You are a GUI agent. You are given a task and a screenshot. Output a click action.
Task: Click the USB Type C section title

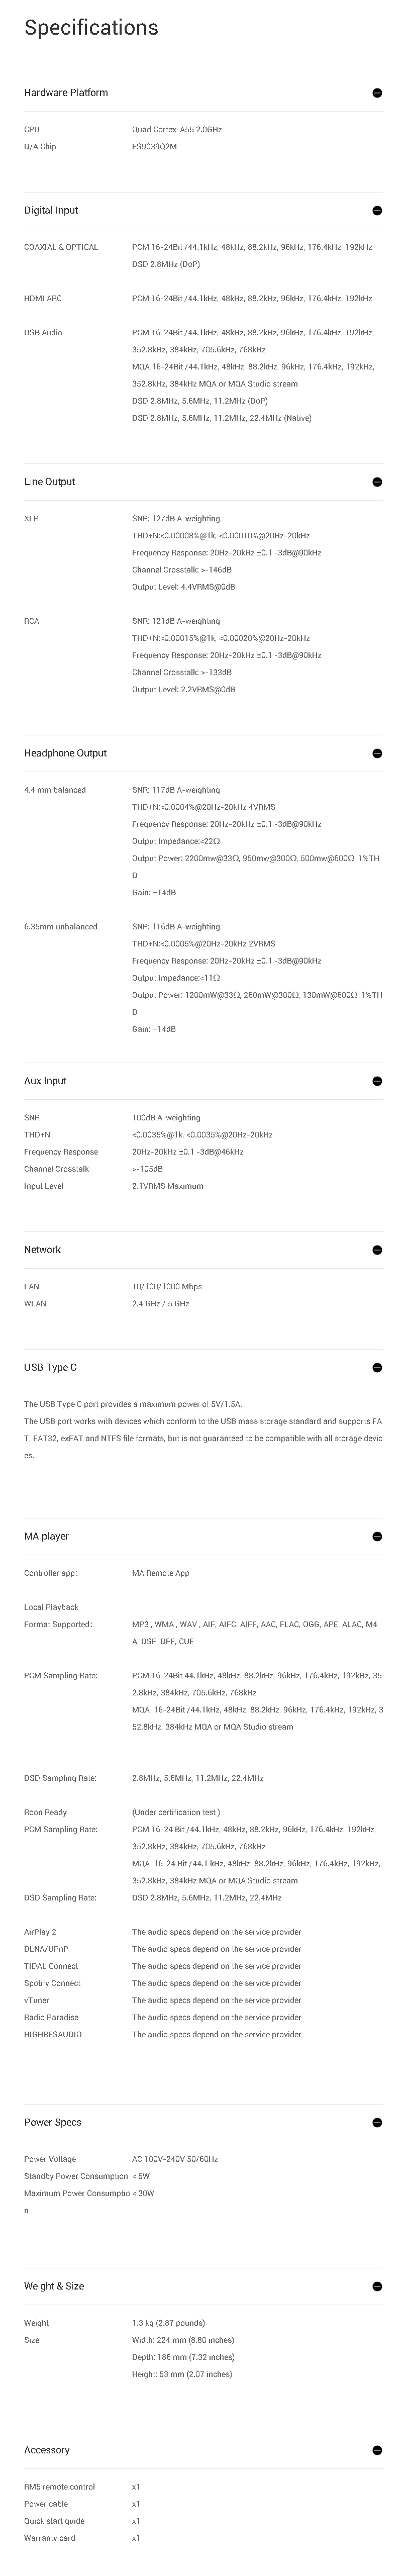50,1367
